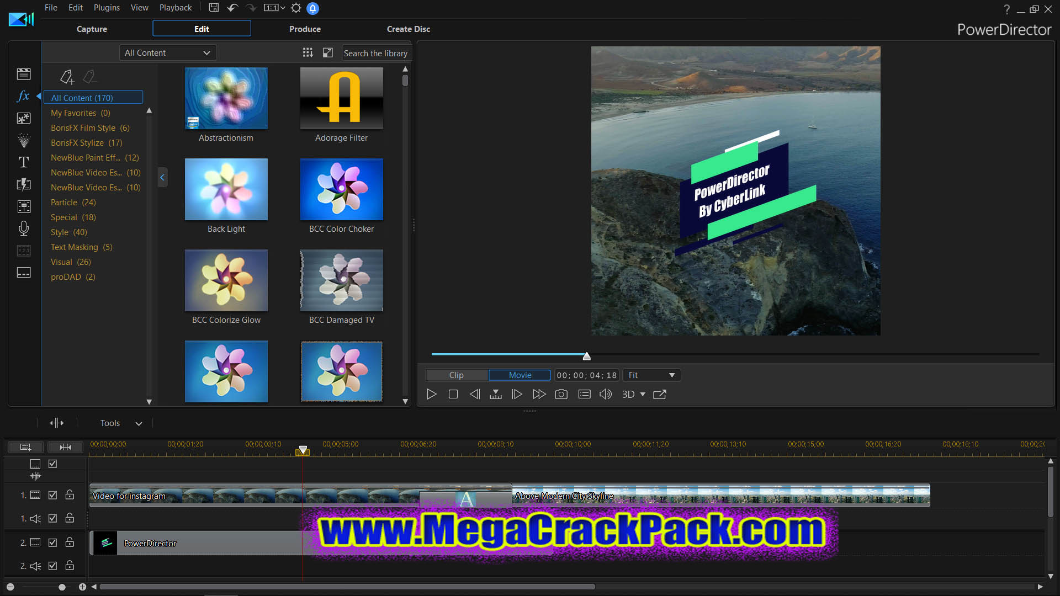Switch to the Produce tab

(305, 29)
